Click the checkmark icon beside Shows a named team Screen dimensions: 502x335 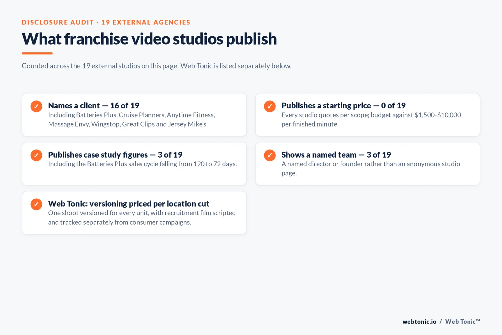pyautogui.click(x=270, y=155)
